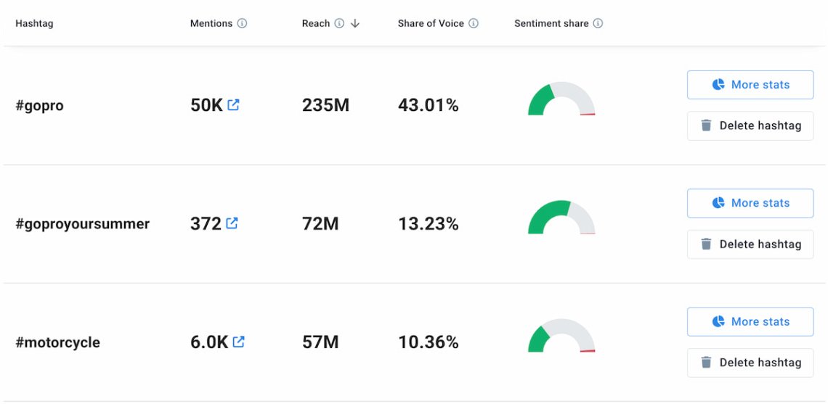Show More stats for #goproyoursummer

tap(750, 203)
